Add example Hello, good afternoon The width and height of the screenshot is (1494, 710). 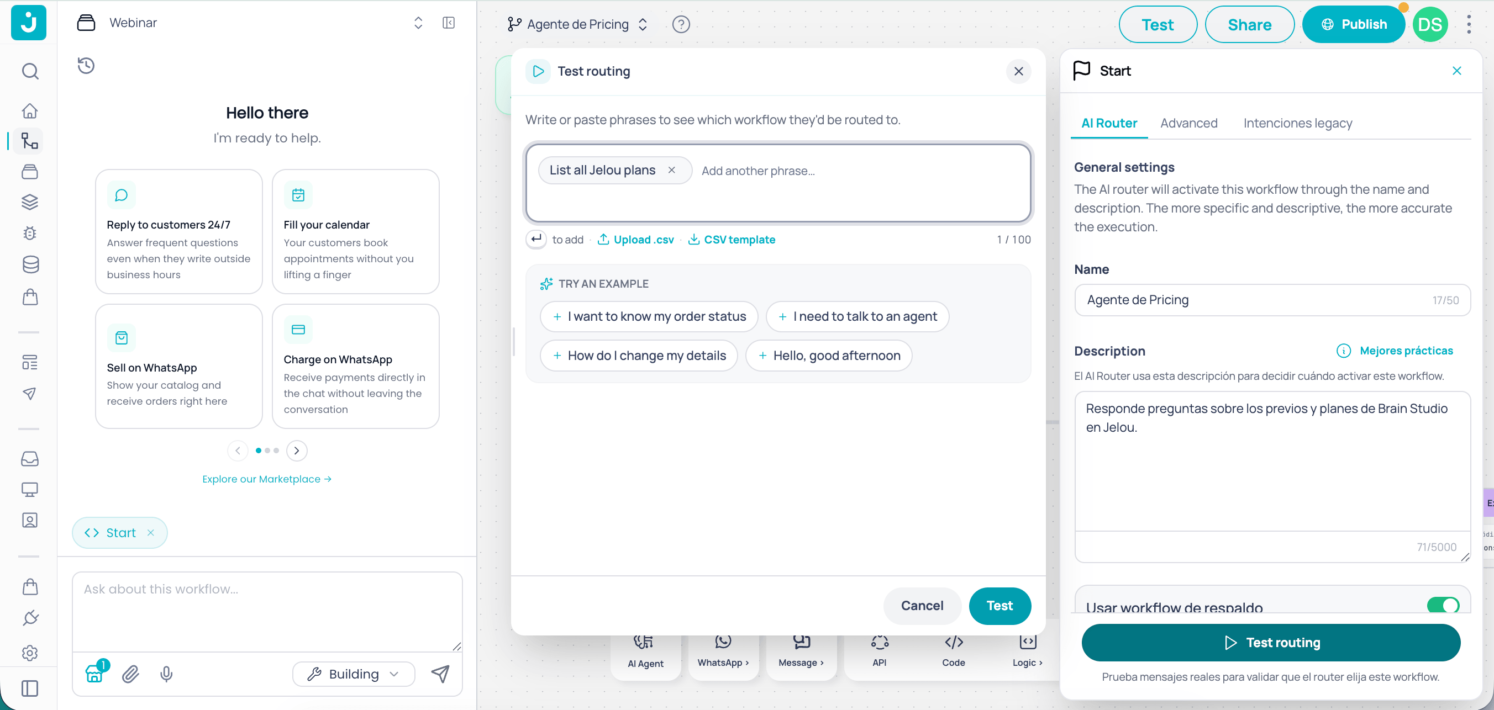(x=829, y=356)
